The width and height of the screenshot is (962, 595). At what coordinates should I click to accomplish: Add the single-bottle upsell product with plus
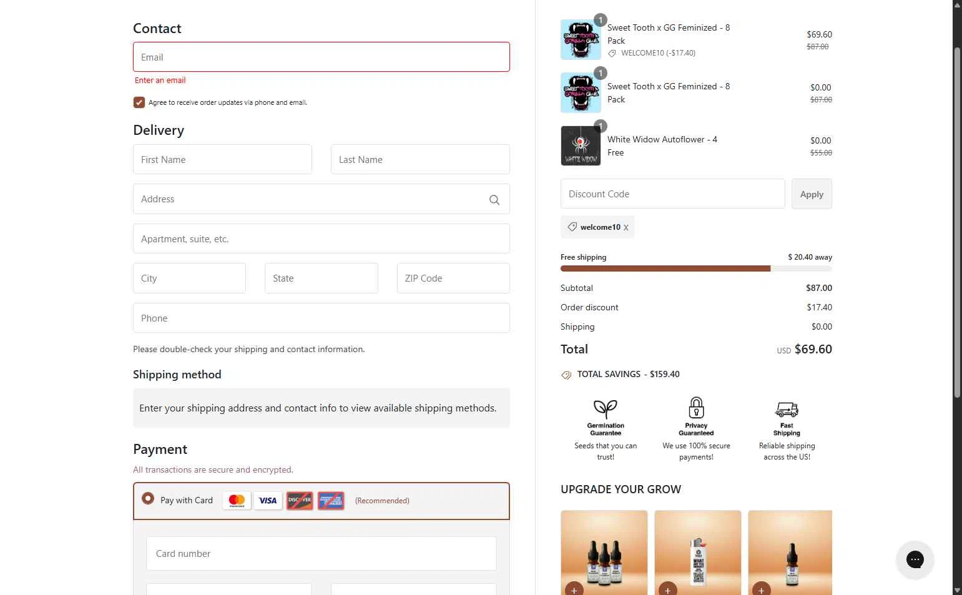762,589
